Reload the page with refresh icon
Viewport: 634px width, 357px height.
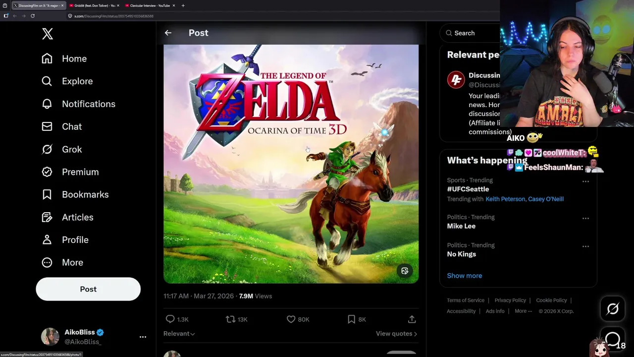point(33,16)
